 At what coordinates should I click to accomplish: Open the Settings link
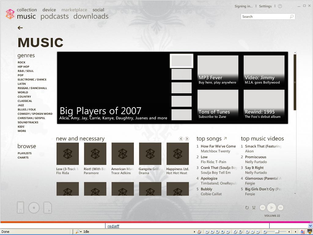[x=265, y=6]
